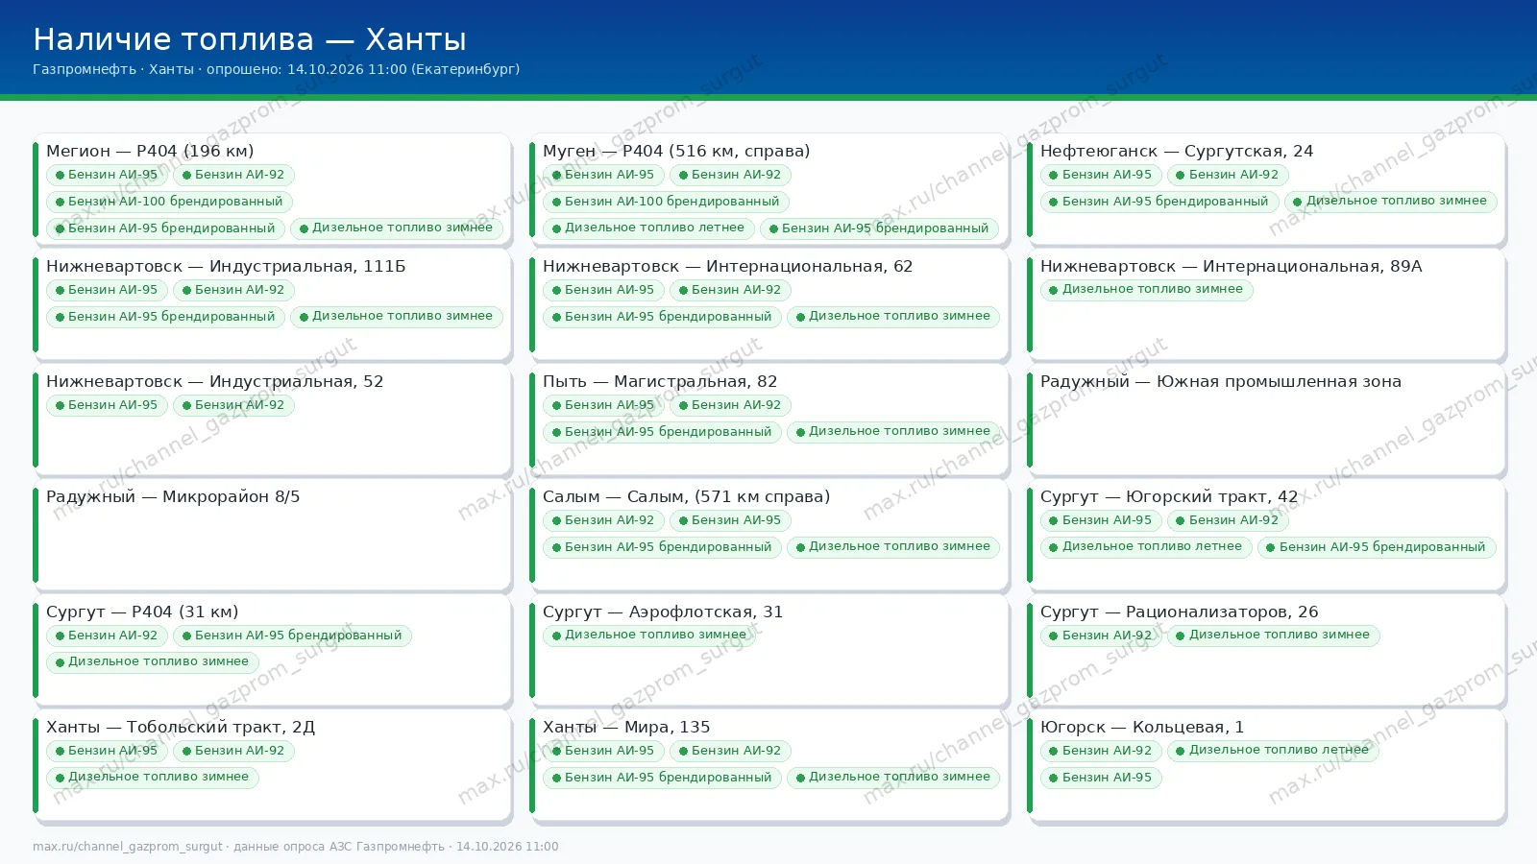Click the title "Радужный — Южная промышленная зона"
The image size is (1537, 864).
pos(1221,381)
